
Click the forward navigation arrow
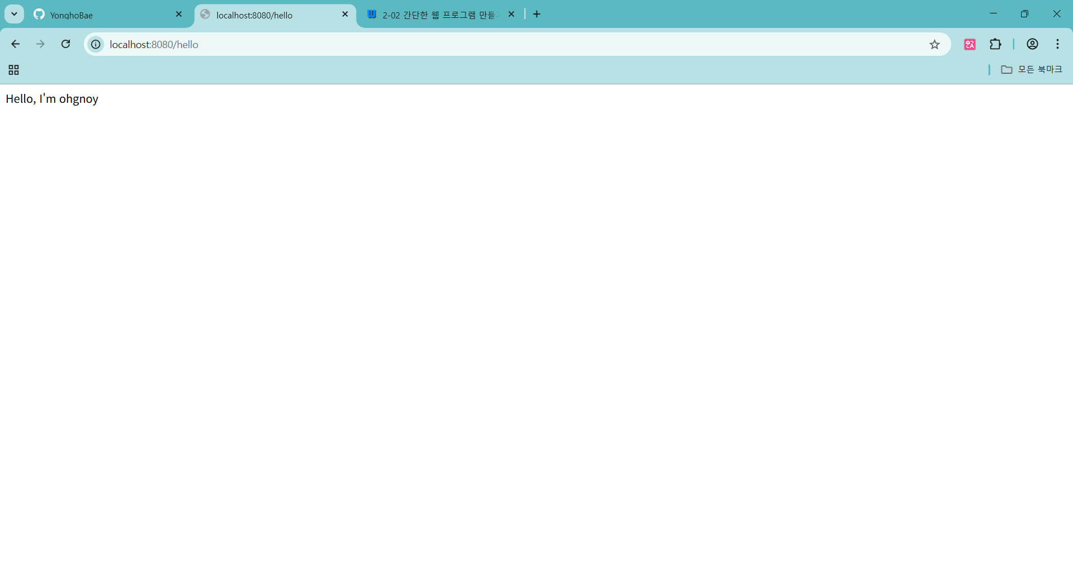pos(40,44)
